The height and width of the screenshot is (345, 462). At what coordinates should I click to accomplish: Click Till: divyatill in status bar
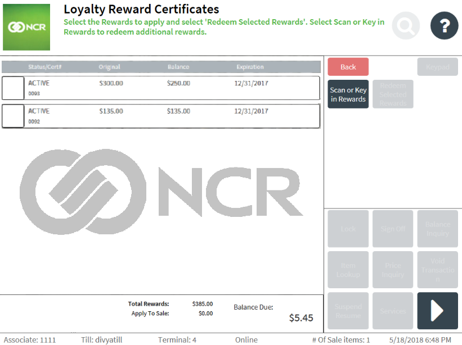coord(102,340)
